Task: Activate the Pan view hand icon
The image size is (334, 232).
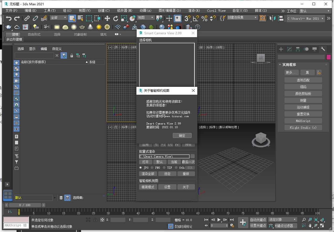Action: [310, 225]
